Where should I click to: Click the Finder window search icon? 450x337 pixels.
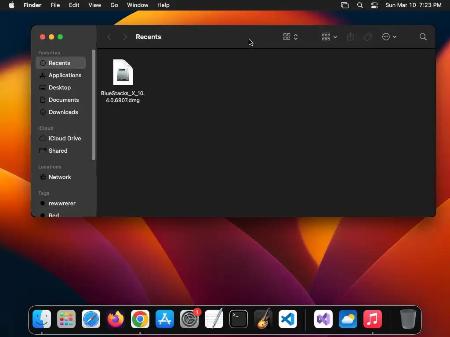pyautogui.click(x=423, y=37)
